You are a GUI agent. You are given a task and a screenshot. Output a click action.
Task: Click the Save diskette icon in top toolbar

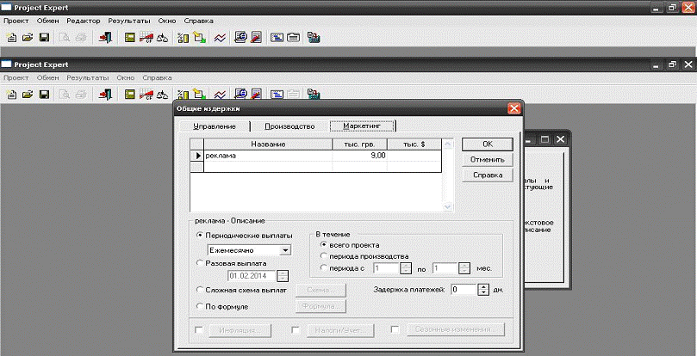43,38
